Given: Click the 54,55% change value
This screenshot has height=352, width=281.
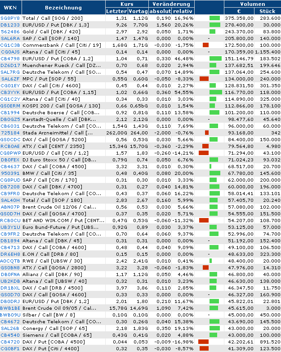Looking at the screenshot, I should click(x=184, y=92).
